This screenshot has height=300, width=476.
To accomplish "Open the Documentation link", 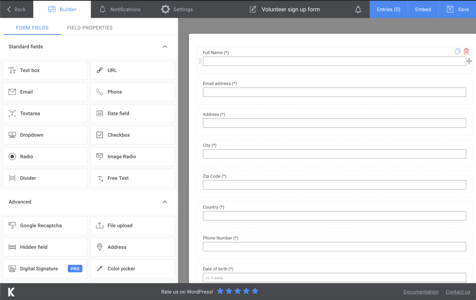I will pyautogui.click(x=421, y=292).
